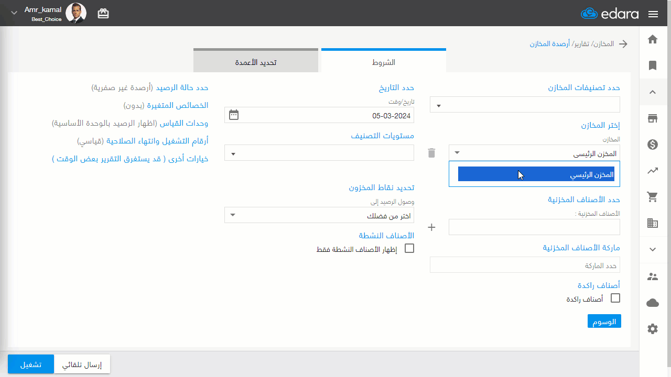Click the edara logo

(x=610, y=14)
